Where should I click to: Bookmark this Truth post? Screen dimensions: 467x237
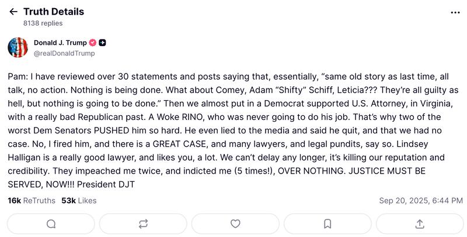pyautogui.click(x=327, y=224)
